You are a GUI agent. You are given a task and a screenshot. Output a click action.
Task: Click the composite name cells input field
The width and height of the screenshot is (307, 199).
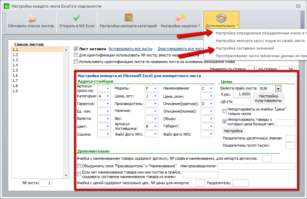[201, 175]
